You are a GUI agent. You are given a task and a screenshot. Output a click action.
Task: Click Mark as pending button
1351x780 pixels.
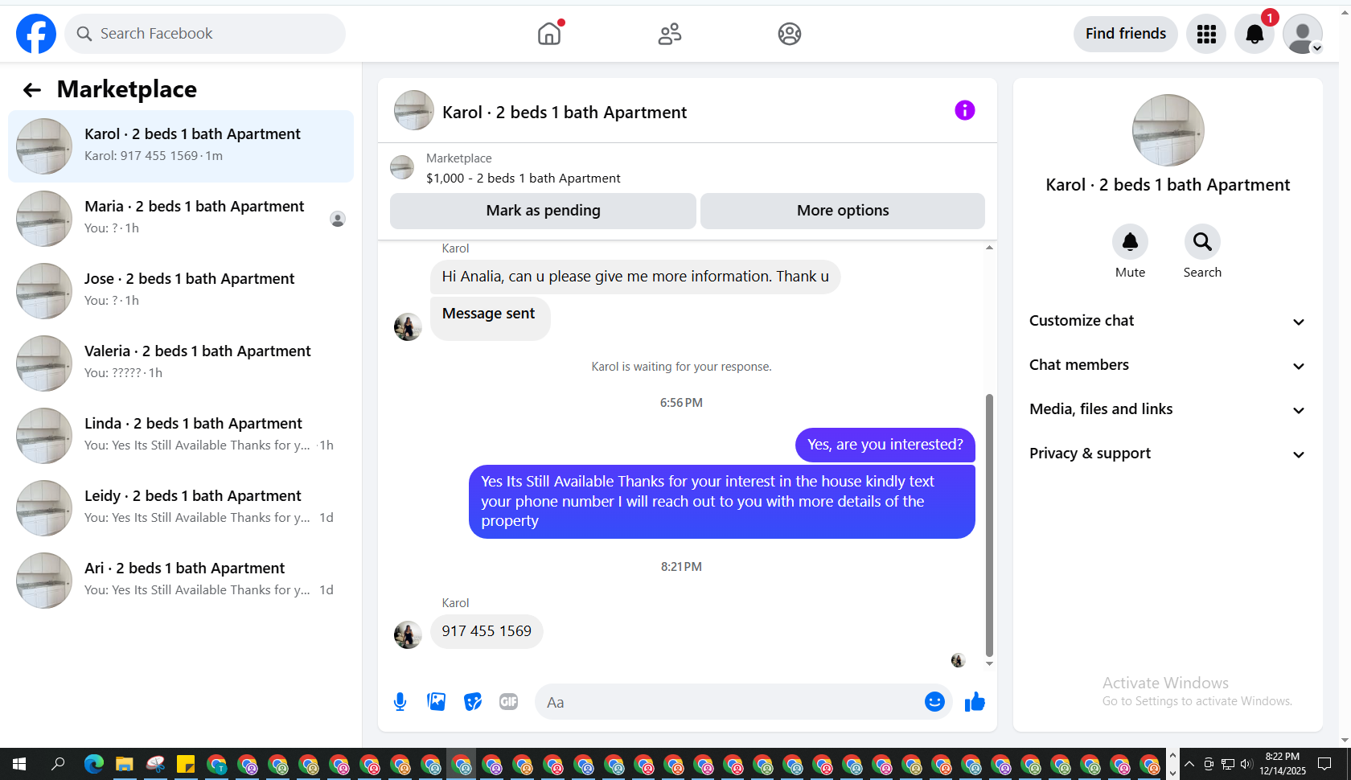point(543,211)
